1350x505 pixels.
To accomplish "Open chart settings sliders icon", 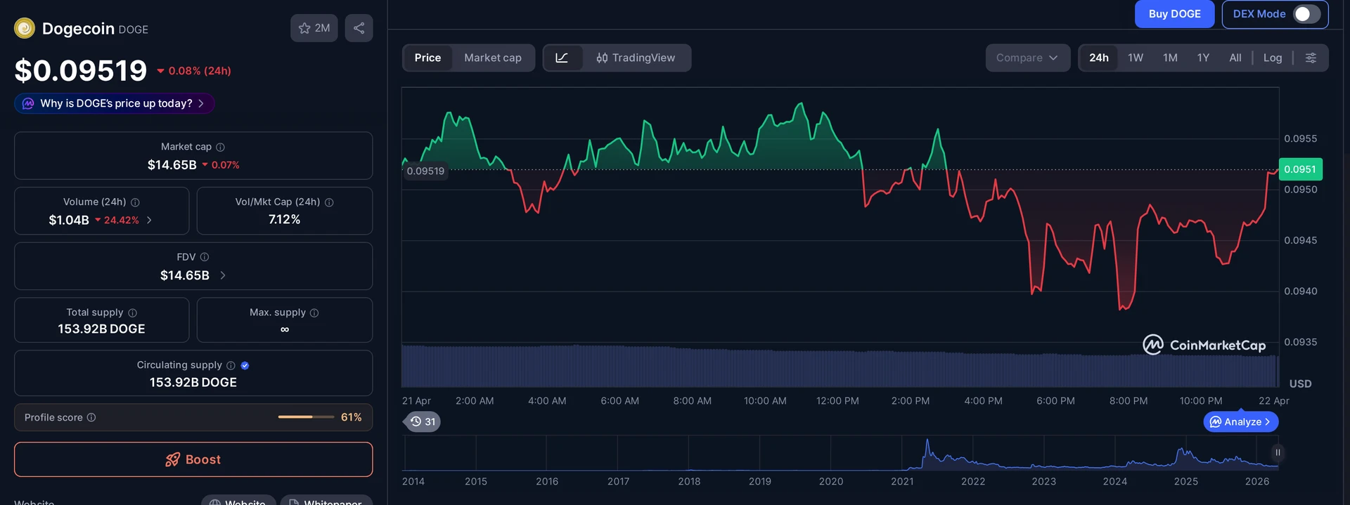I will 1311,58.
